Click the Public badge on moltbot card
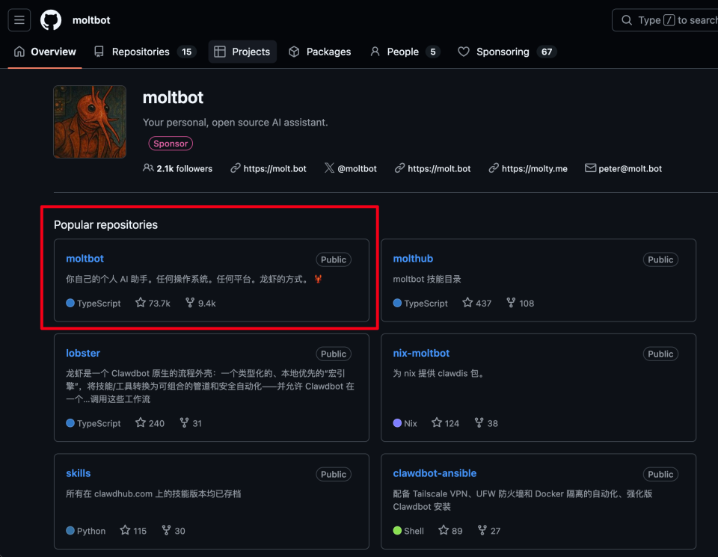The image size is (718, 557). click(334, 259)
